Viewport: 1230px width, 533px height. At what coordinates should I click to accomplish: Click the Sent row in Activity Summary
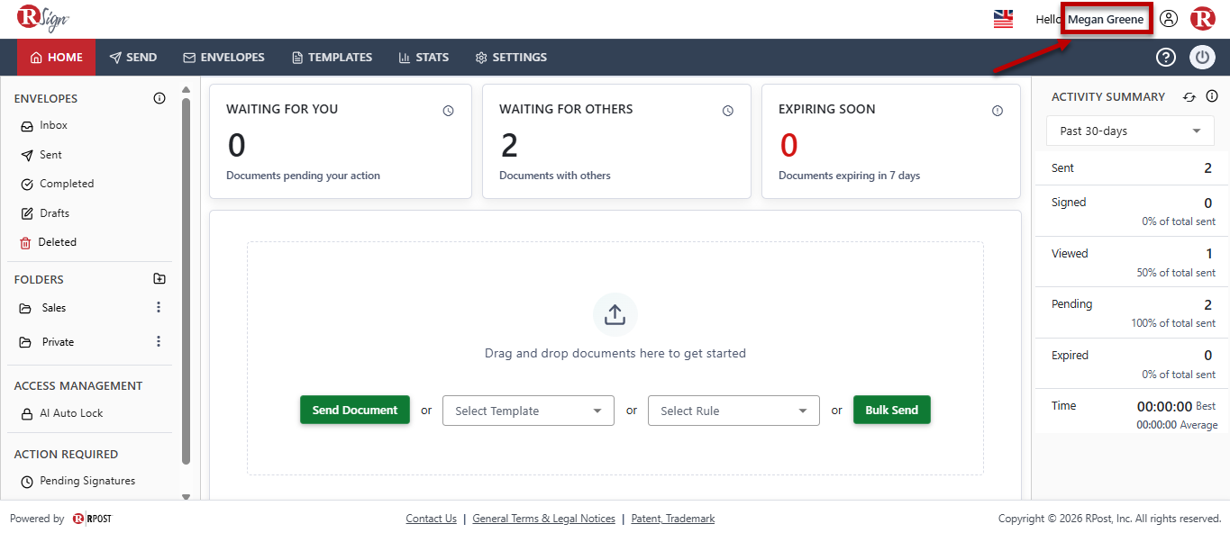(1133, 168)
